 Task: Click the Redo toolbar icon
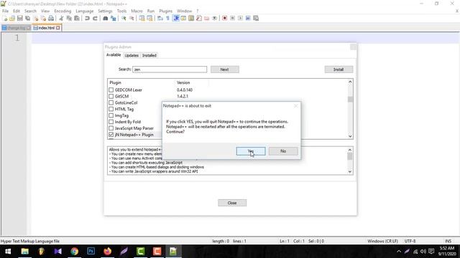click(x=95, y=18)
